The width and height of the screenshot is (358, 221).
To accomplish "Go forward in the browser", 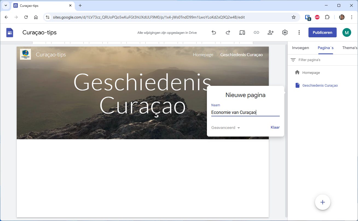I will pos(16,17).
